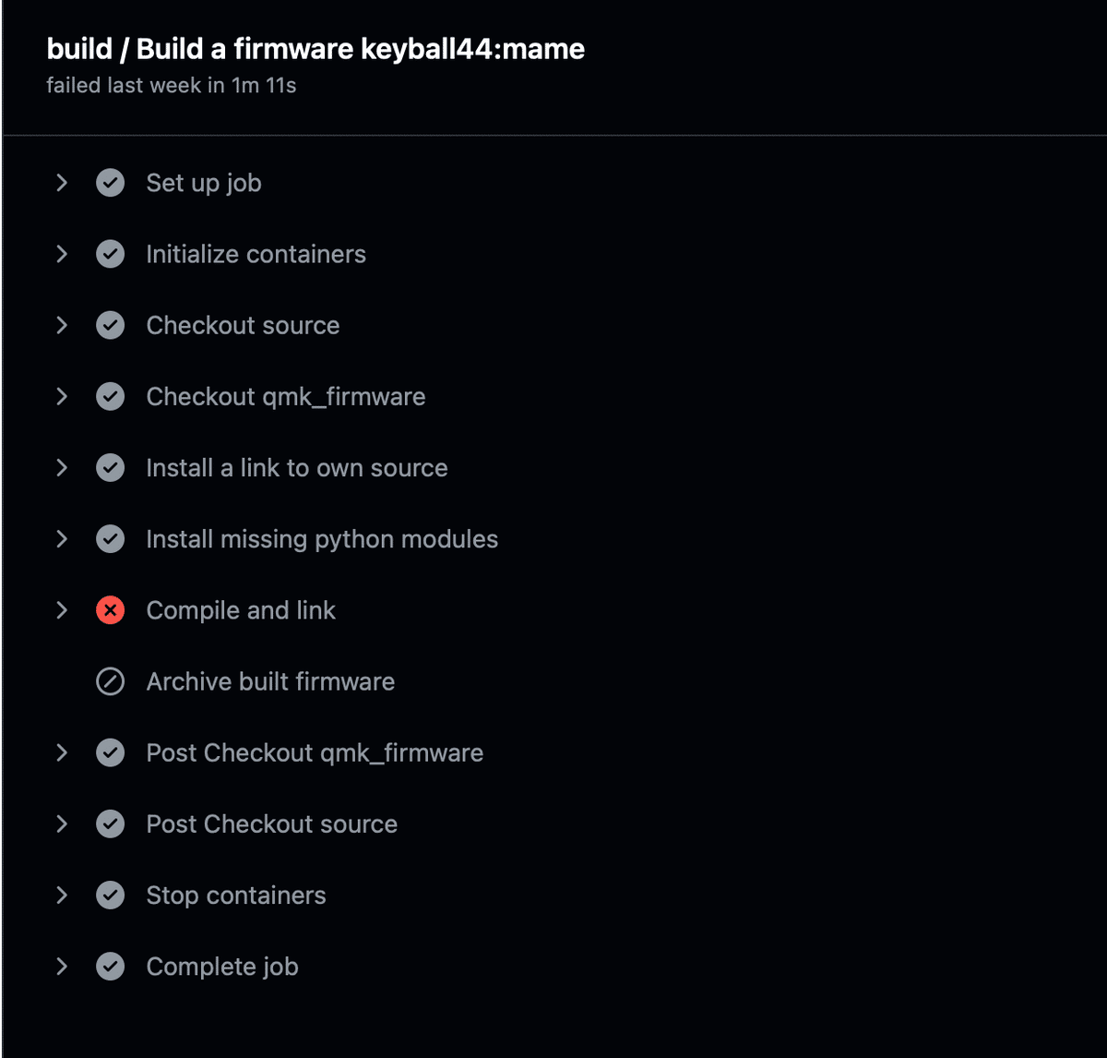
Task: Click the Complete job step label
Action: tap(221, 967)
